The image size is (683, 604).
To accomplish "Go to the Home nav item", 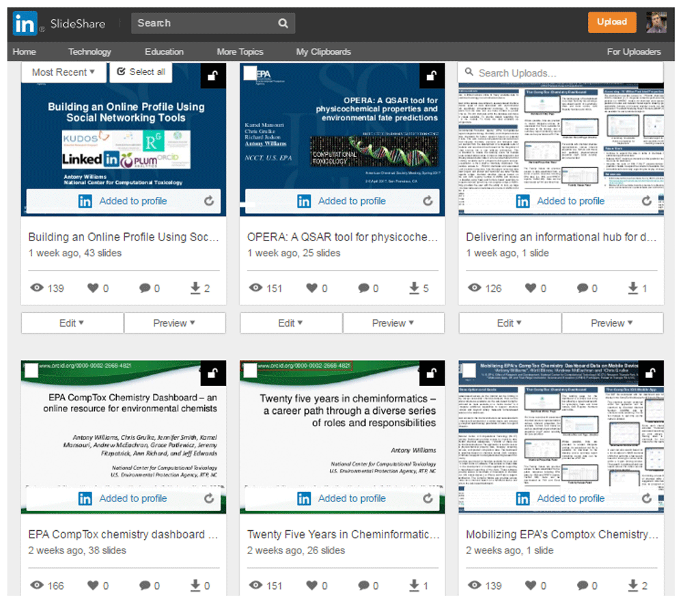I will pos(25,52).
